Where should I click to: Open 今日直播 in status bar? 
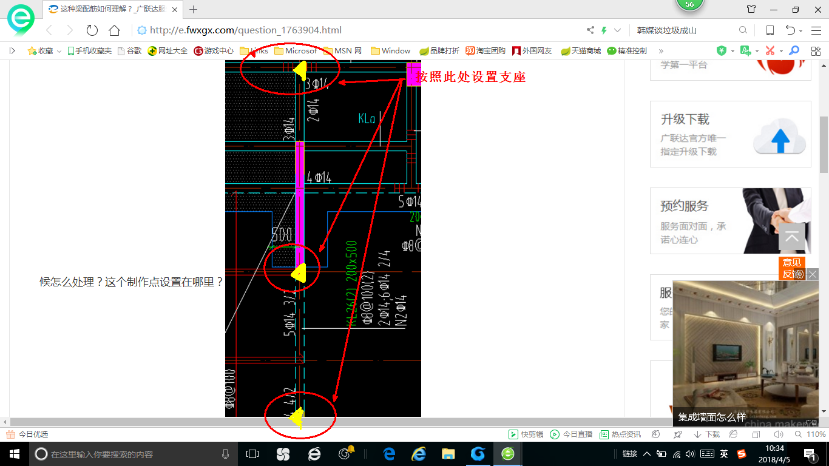571,434
